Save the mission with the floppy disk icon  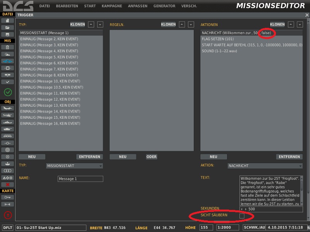click(7, 34)
